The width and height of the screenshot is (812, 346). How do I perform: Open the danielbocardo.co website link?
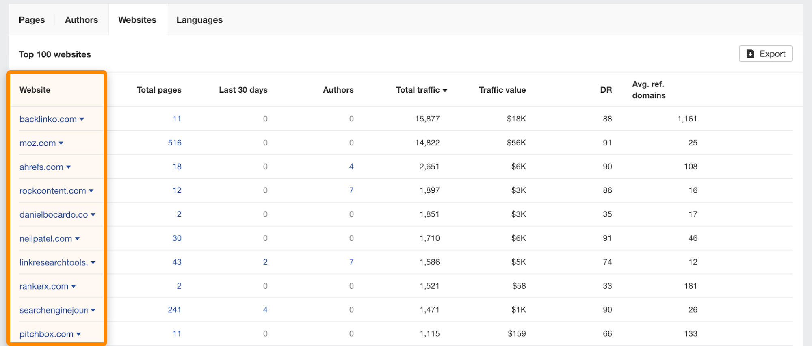[x=53, y=215]
